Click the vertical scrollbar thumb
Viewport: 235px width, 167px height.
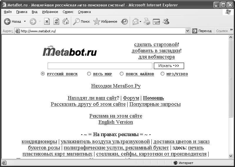click(x=231, y=79)
